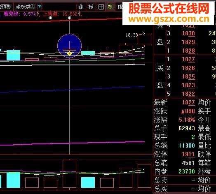
Task: Click the 跌停 limit-down label
Action: pos(204,154)
